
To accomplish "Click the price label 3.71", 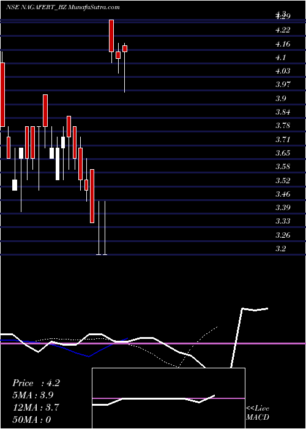I will 283,140.
